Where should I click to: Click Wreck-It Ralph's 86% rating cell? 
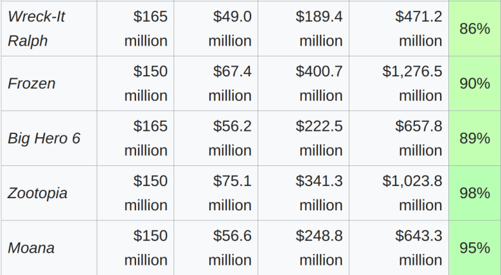[x=475, y=28]
